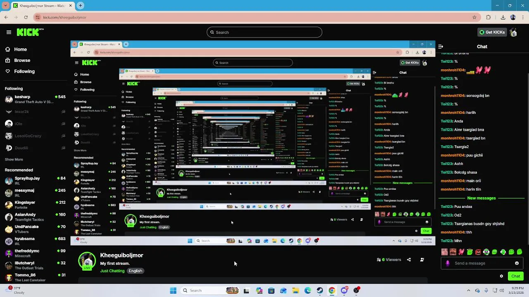Screen dimensions: 529x297
Task: Open Steam from the taskbar
Action: (x=320, y=290)
